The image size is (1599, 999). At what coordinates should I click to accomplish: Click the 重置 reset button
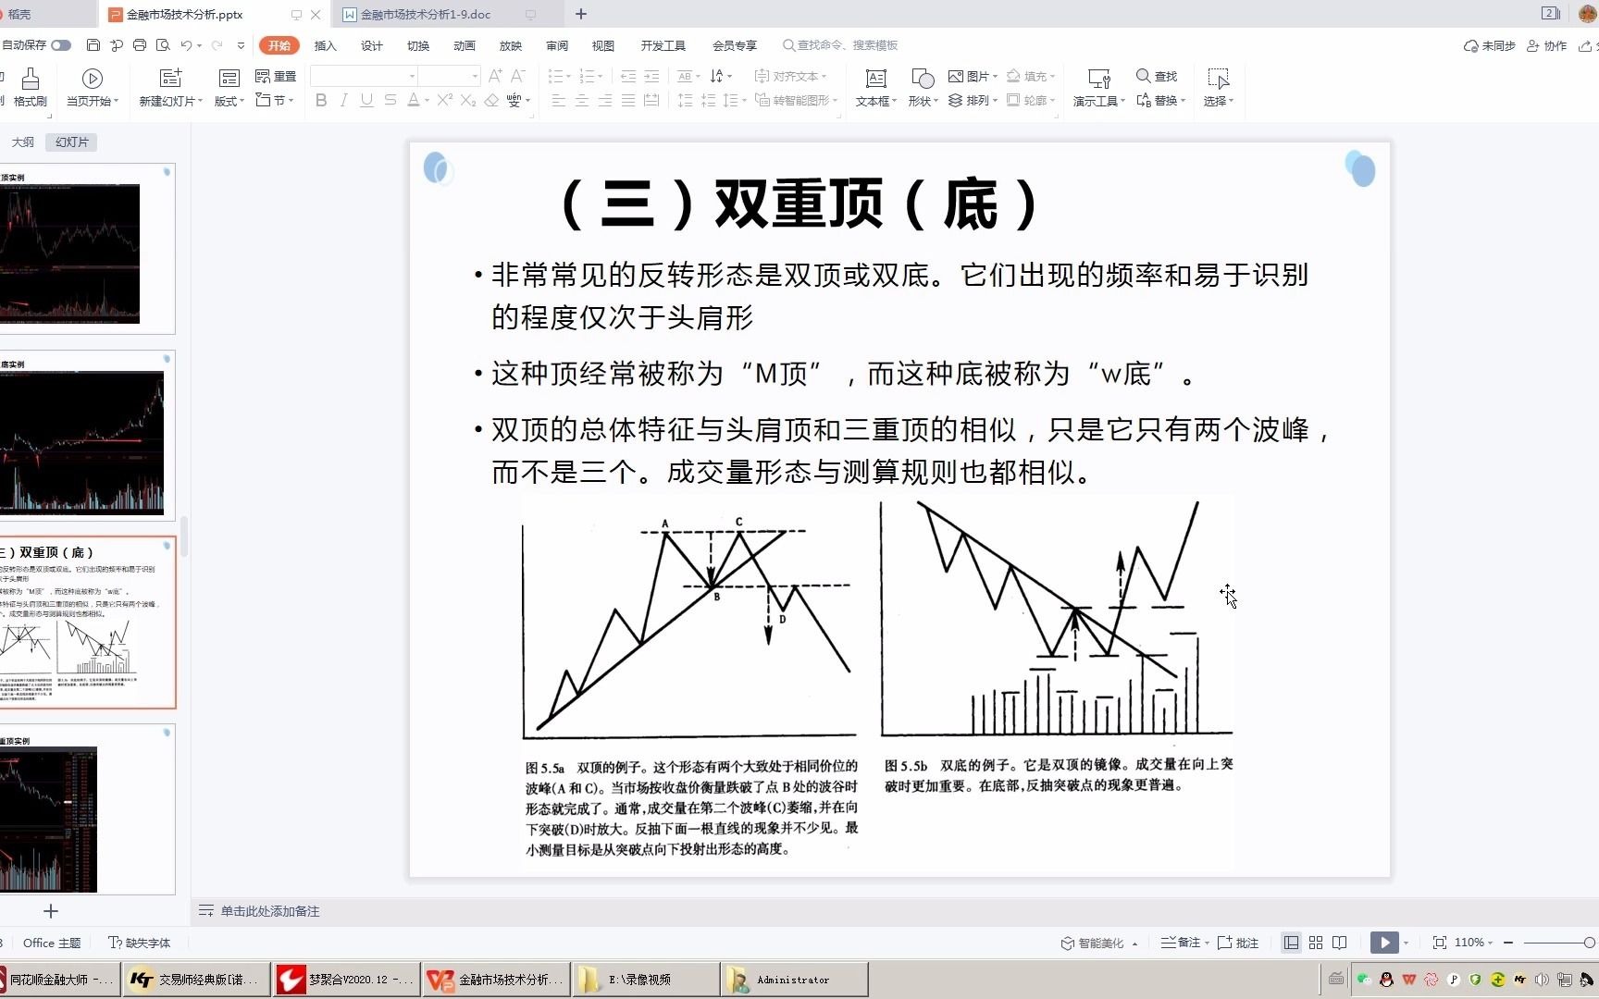(276, 76)
